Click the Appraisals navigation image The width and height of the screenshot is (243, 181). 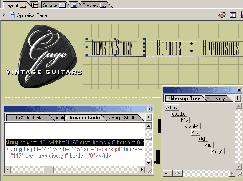pyautogui.click(x=221, y=47)
